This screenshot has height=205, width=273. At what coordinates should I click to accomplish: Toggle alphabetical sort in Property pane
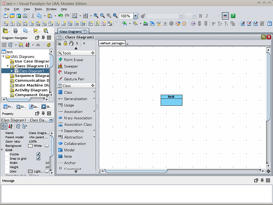(x=10, y=126)
